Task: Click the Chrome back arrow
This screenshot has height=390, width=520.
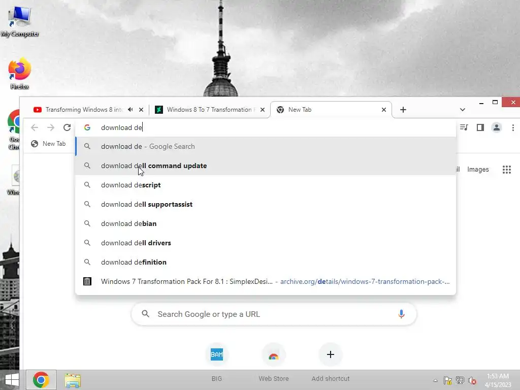Action: pos(35,127)
